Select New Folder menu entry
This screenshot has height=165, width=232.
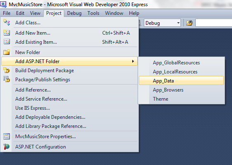(69, 52)
